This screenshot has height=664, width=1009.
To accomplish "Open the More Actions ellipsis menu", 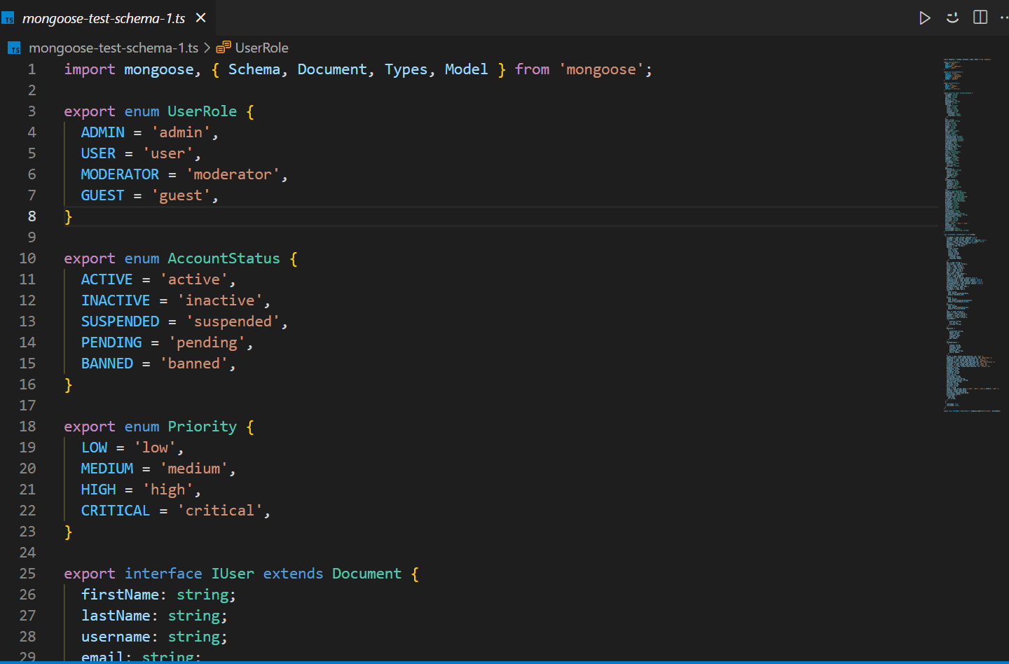I will click(x=1004, y=18).
